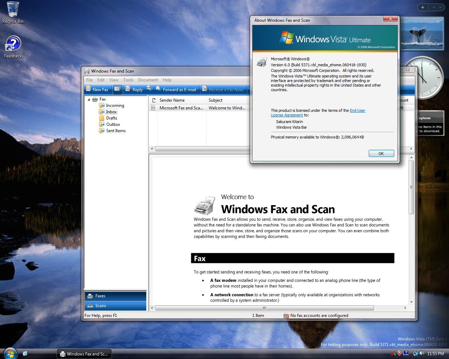Click the message list left scroll arrow
Screen dimensions: 449x359
(152, 149)
